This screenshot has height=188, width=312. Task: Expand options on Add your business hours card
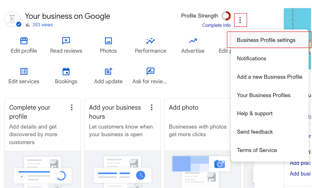point(152,107)
